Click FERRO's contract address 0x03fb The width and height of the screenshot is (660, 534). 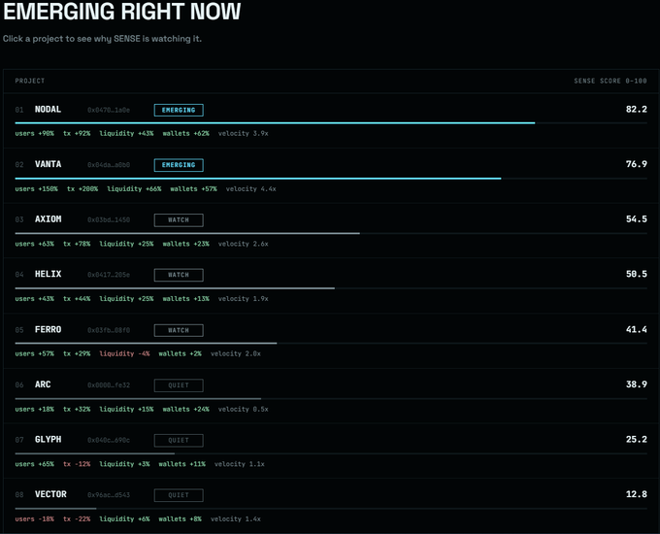pyautogui.click(x=109, y=330)
